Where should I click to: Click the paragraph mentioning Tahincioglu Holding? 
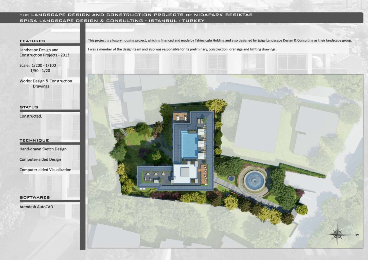click(x=219, y=40)
